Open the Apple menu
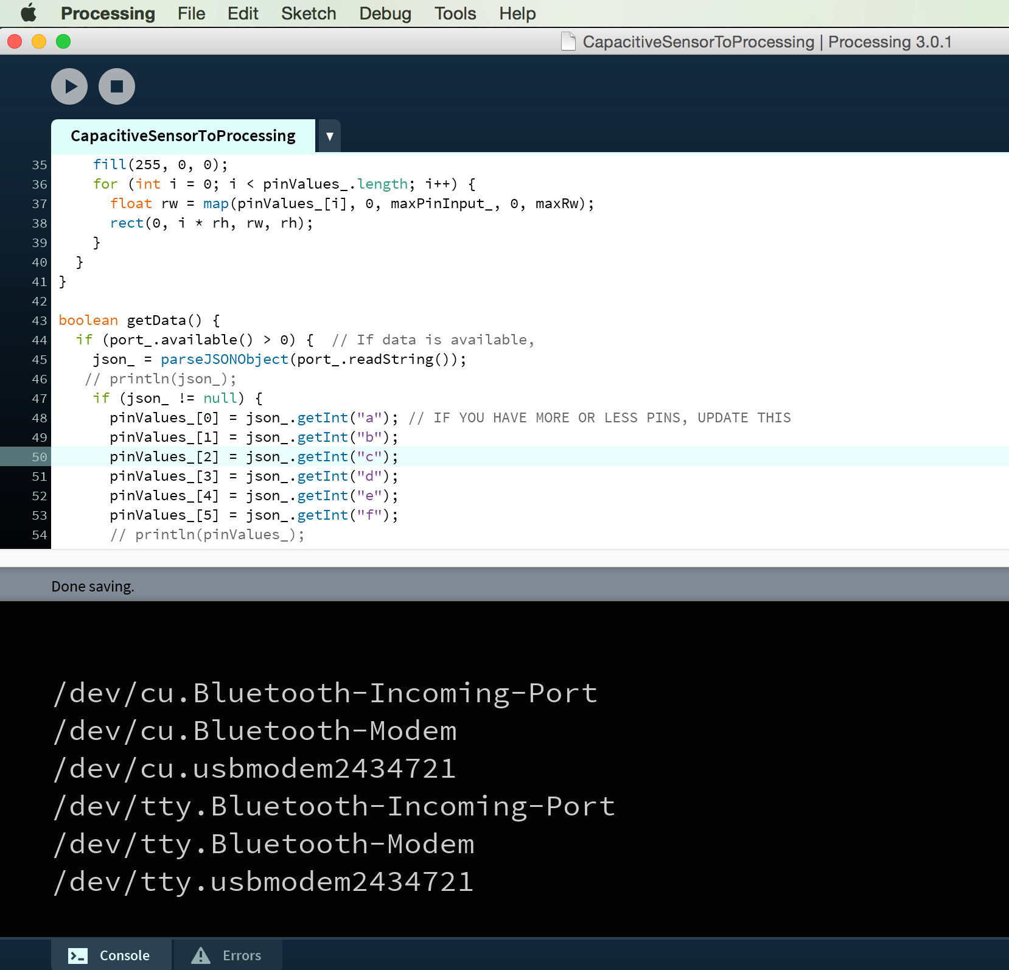 29,13
